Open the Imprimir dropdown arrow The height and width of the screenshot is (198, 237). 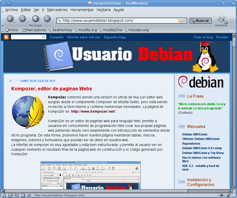pyautogui.click(x=226, y=23)
